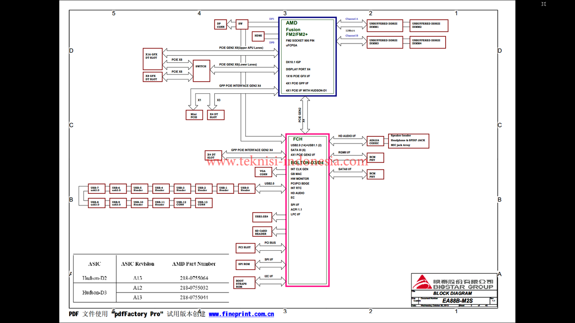Click the DP CONN box

click(221, 25)
